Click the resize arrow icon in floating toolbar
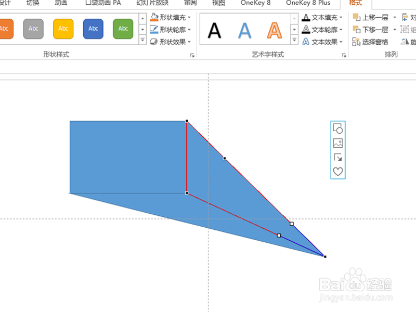 pyautogui.click(x=337, y=158)
